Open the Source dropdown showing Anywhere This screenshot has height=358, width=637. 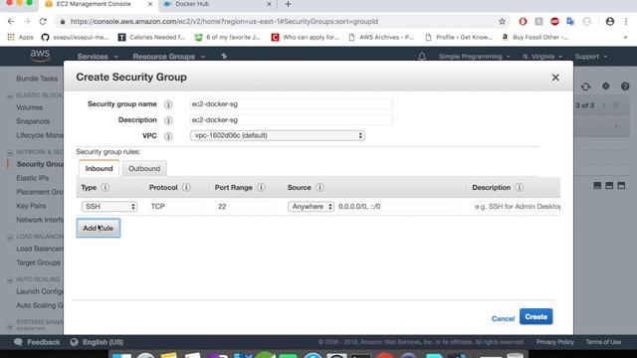click(311, 207)
